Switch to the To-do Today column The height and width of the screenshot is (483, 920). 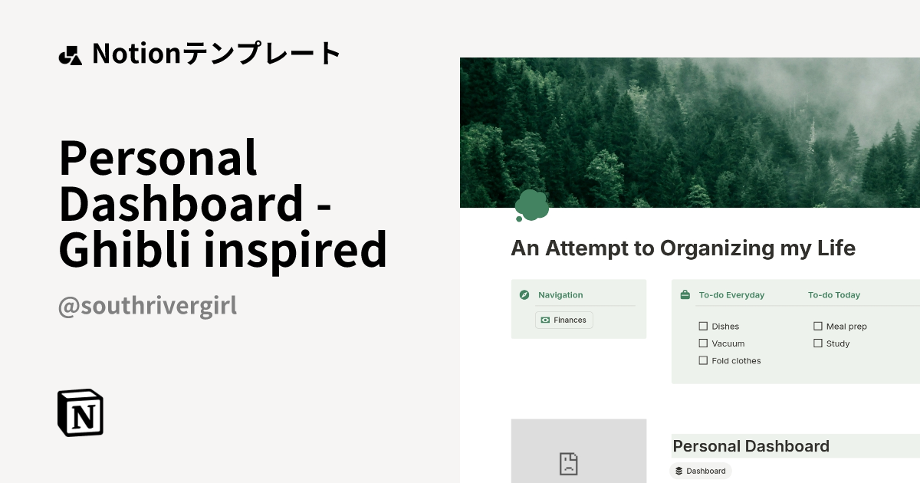click(834, 294)
